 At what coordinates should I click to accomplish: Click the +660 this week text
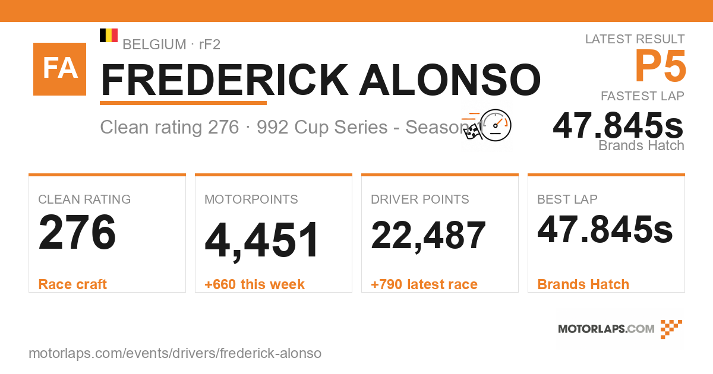tap(254, 284)
